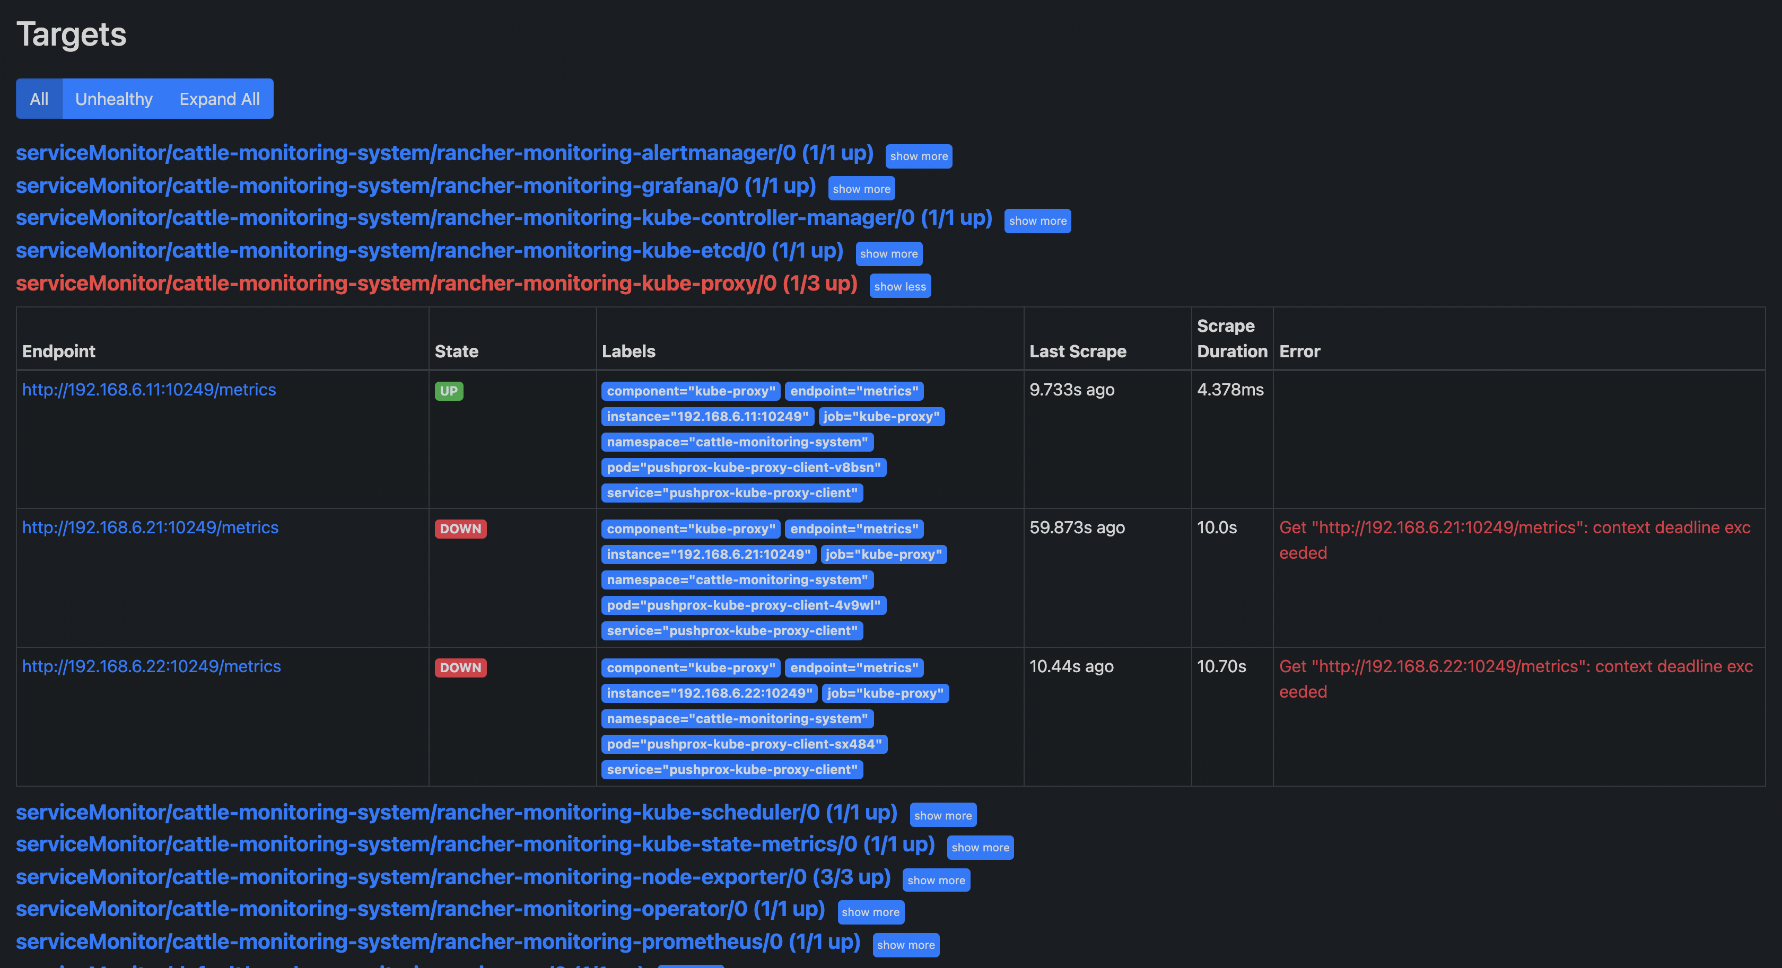Expand the kube-state-metrics target list
The image size is (1782, 968).
(980, 847)
